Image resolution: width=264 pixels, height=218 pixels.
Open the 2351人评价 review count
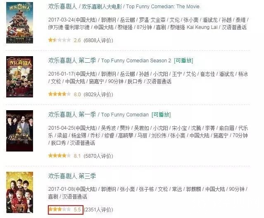(x=98, y=210)
